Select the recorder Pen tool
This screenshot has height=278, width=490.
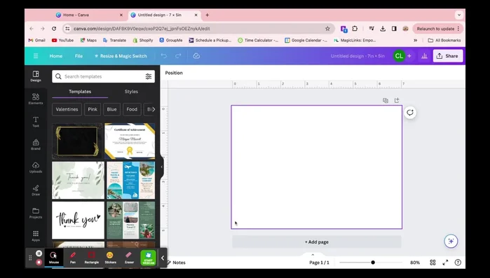(73, 258)
